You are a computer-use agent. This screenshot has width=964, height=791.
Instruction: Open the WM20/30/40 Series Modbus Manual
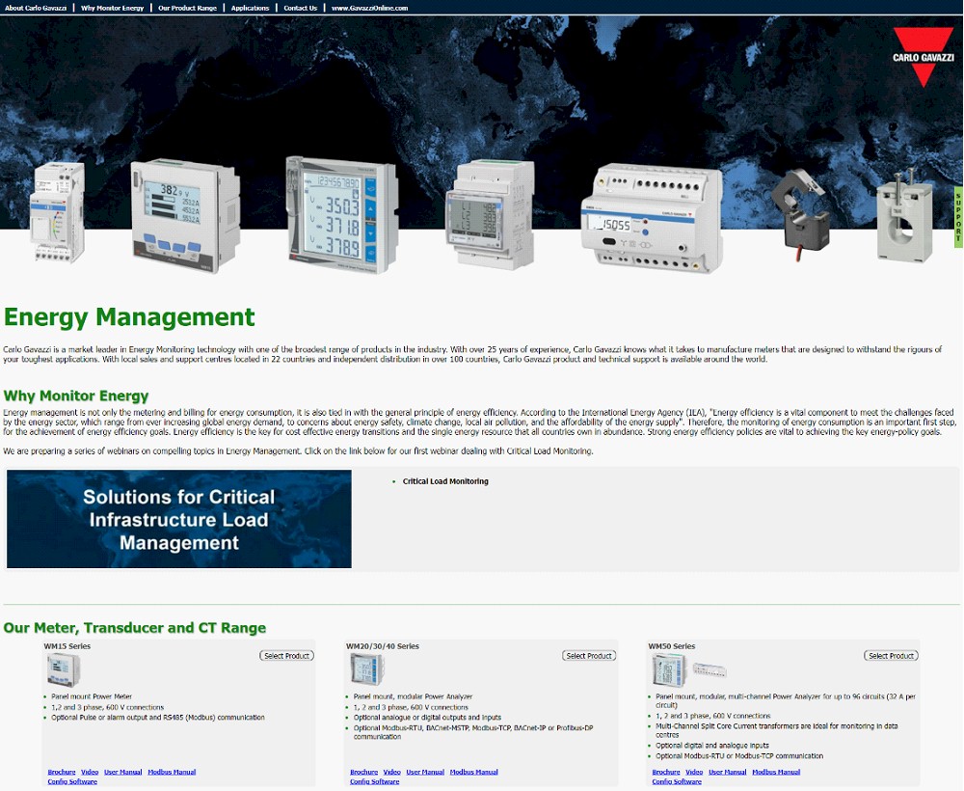click(x=474, y=772)
